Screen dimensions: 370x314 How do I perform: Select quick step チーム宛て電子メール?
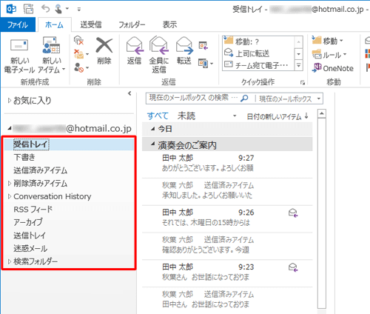pyautogui.click(x=258, y=65)
